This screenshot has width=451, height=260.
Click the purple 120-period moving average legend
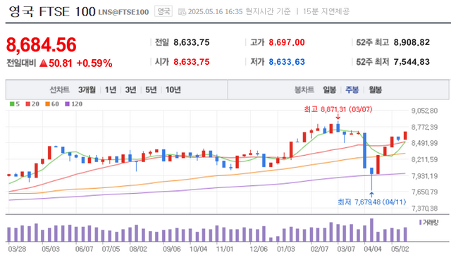tap(73, 104)
